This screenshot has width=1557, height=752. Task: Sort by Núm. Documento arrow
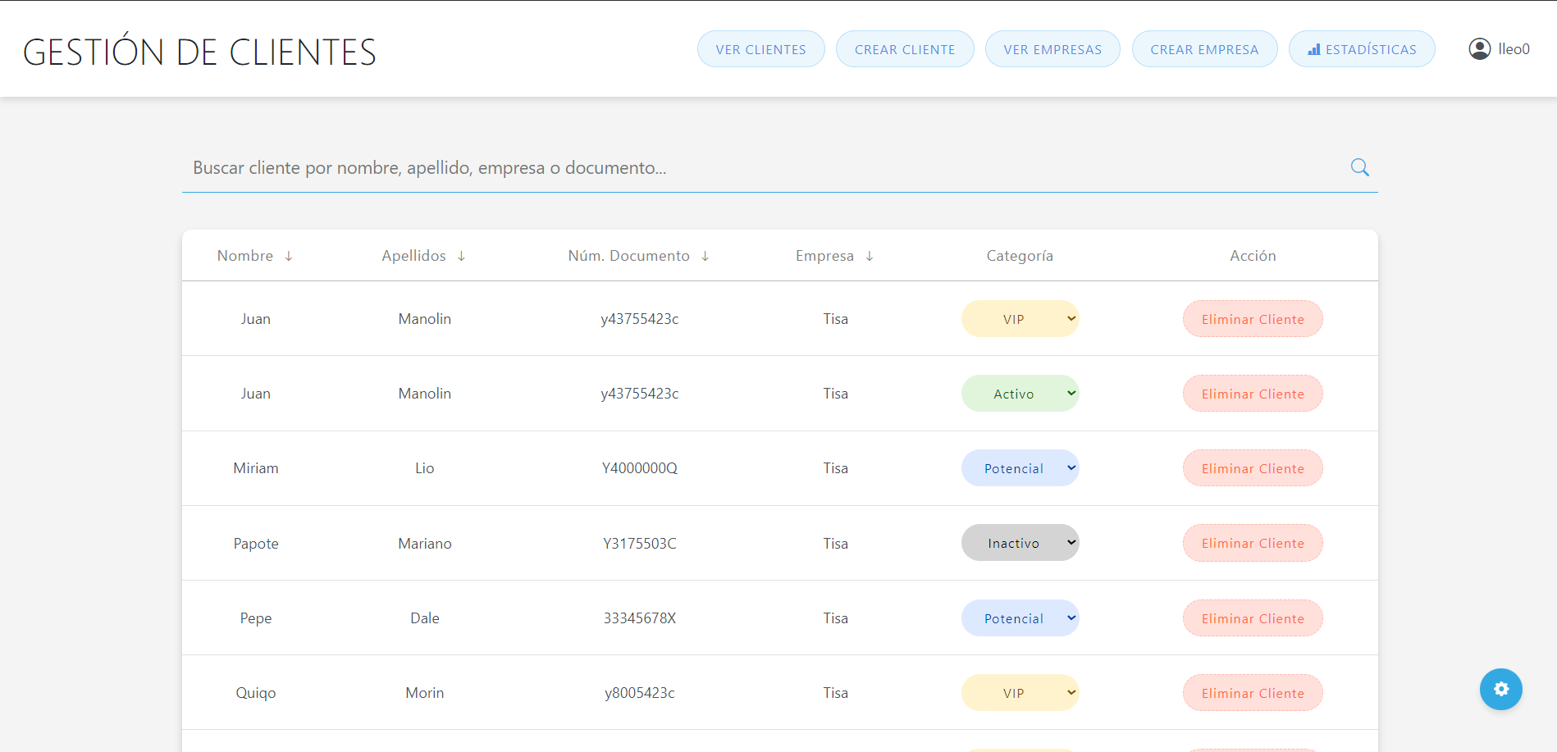[x=705, y=257]
